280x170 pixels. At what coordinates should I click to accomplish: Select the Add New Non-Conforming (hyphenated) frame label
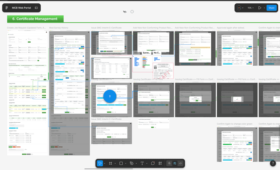[x=195, y=28]
